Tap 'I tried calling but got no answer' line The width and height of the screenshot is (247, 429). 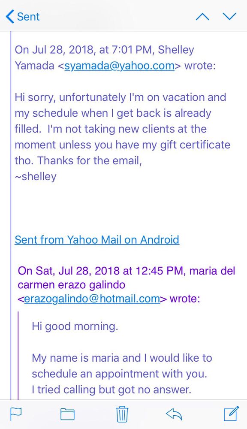coord(111,390)
